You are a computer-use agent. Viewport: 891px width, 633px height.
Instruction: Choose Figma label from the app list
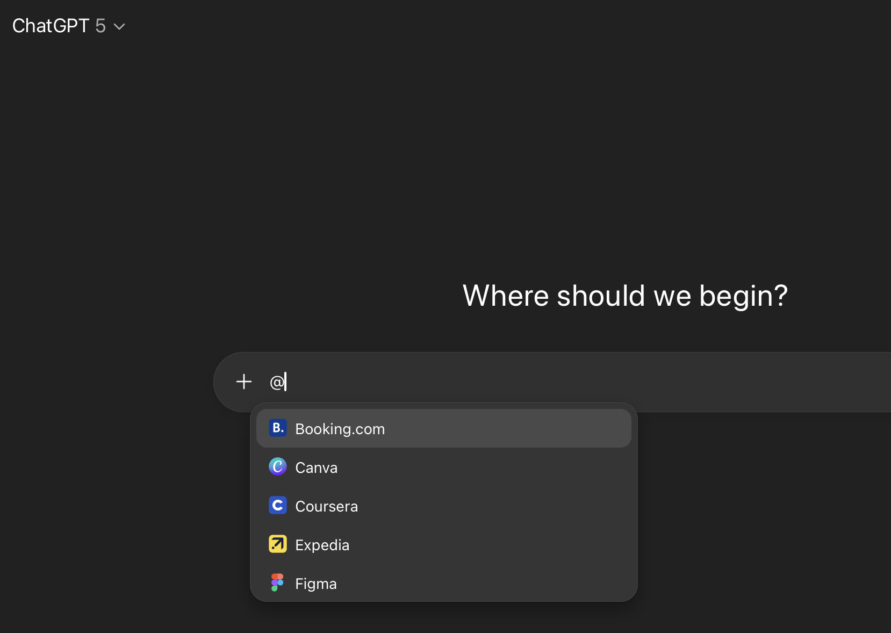pyautogui.click(x=315, y=584)
